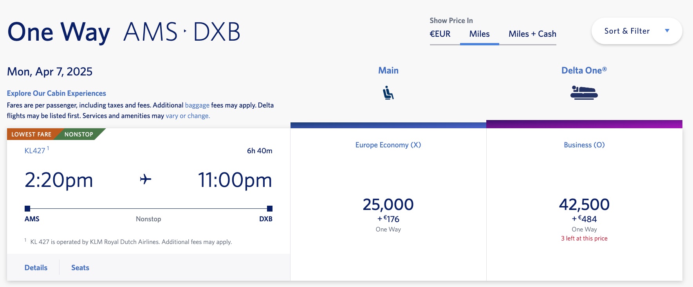Click the baggage fees link
This screenshot has height=287, width=693.
[197, 105]
